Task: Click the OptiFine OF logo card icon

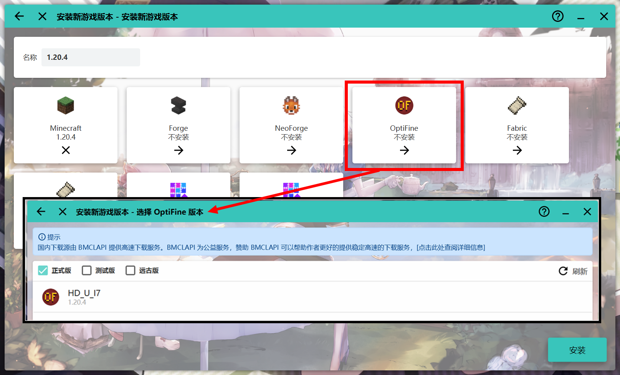Action: pyautogui.click(x=404, y=105)
